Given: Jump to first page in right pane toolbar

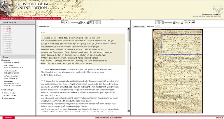Looking at the screenshot, I should pyautogui.click(x=157, y=22).
